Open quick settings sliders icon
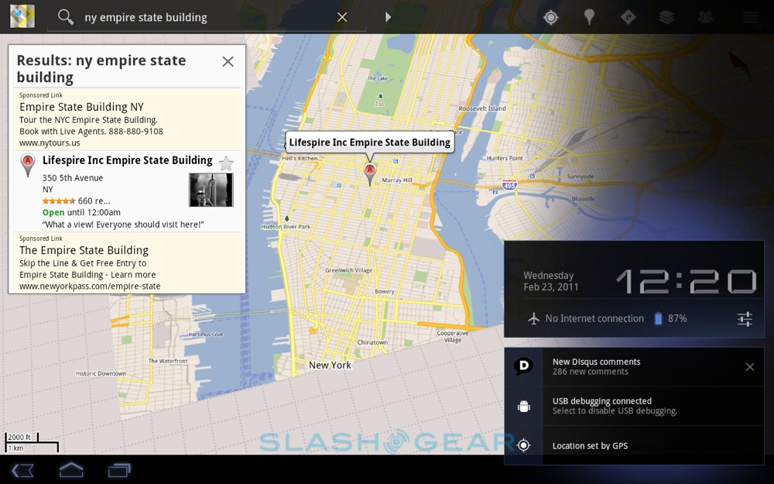This screenshot has width=774, height=484. click(x=745, y=318)
